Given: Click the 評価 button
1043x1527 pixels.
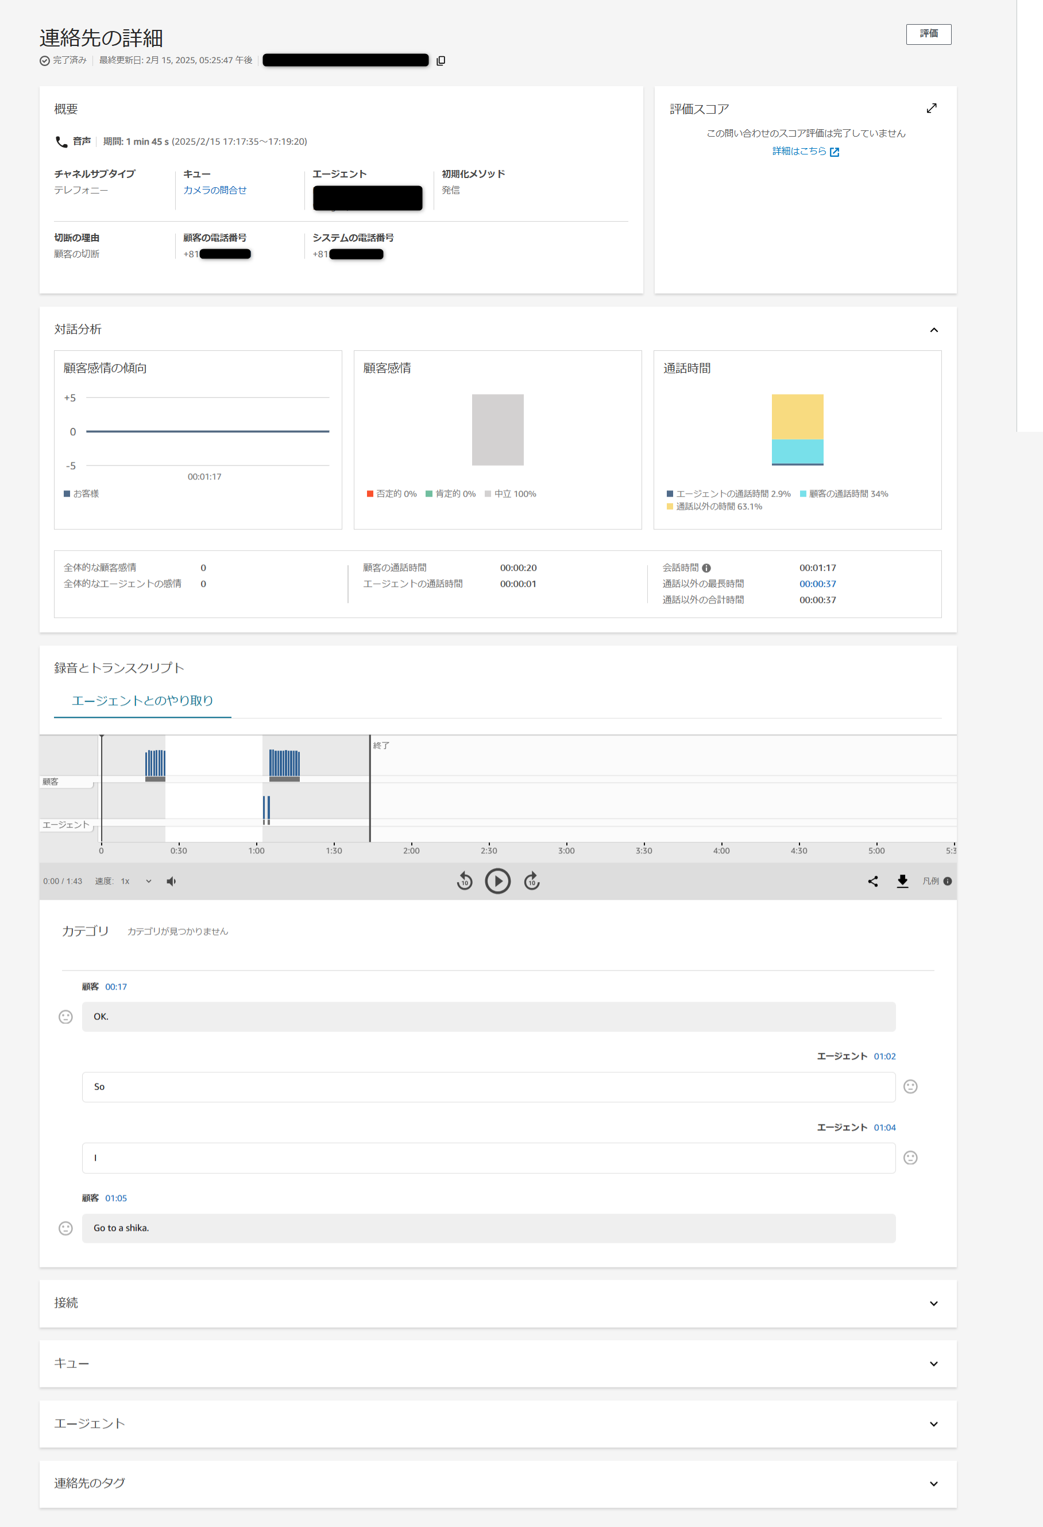Looking at the screenshot, I should 928,34.
